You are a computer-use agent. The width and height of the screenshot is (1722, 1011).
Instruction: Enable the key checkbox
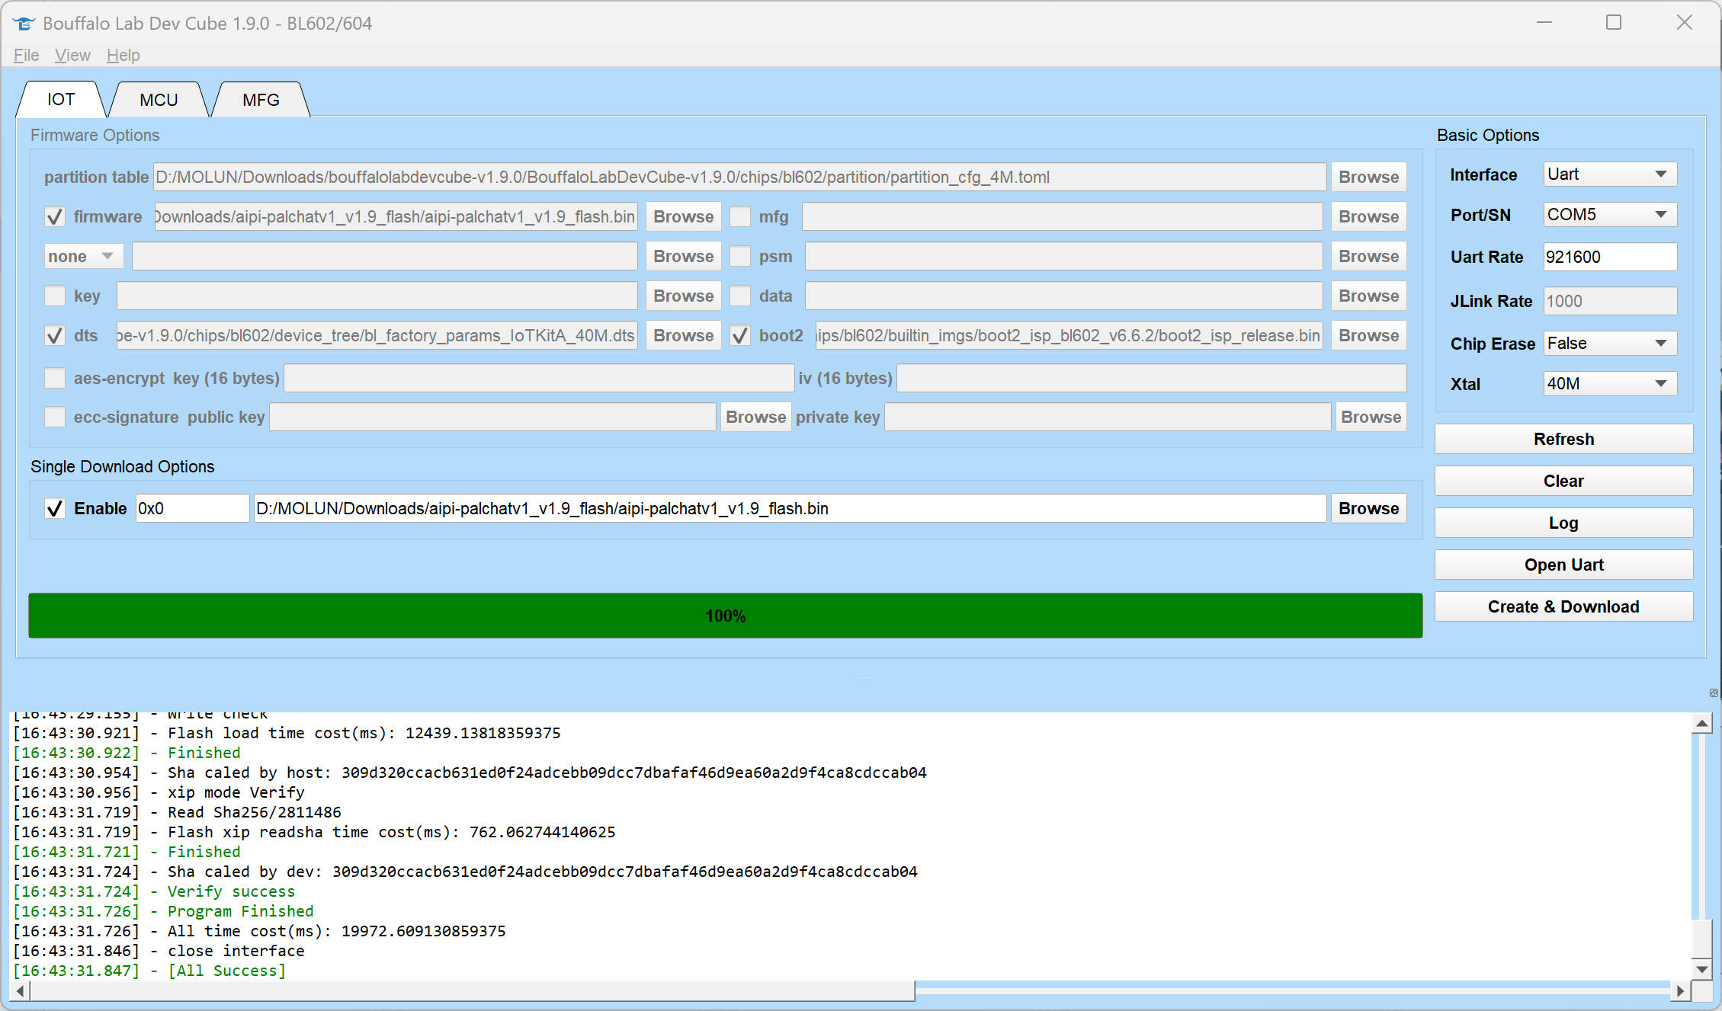pyautogui.click(x=55, y=296)
